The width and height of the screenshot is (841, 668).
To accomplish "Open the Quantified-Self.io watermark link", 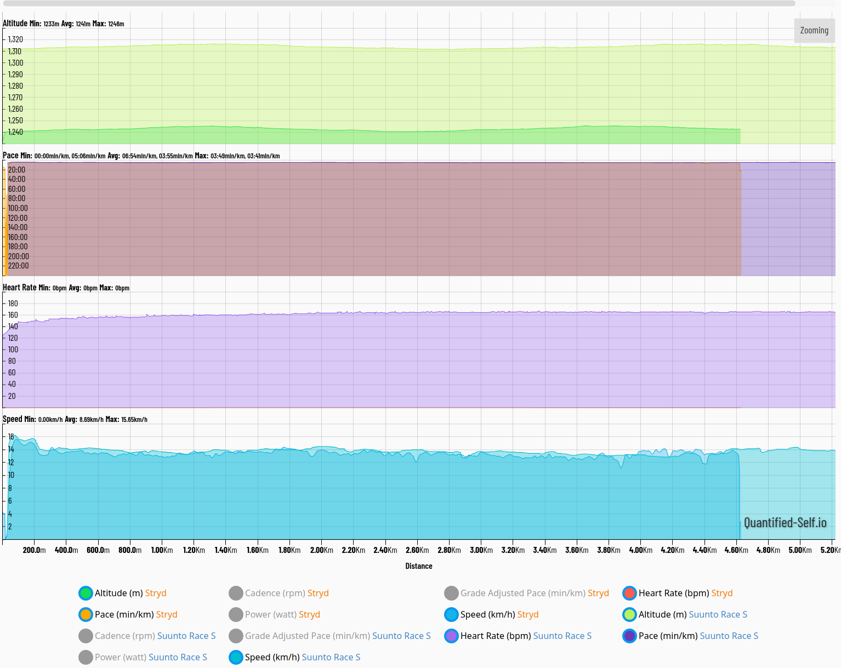I will (x=785, y=523).
